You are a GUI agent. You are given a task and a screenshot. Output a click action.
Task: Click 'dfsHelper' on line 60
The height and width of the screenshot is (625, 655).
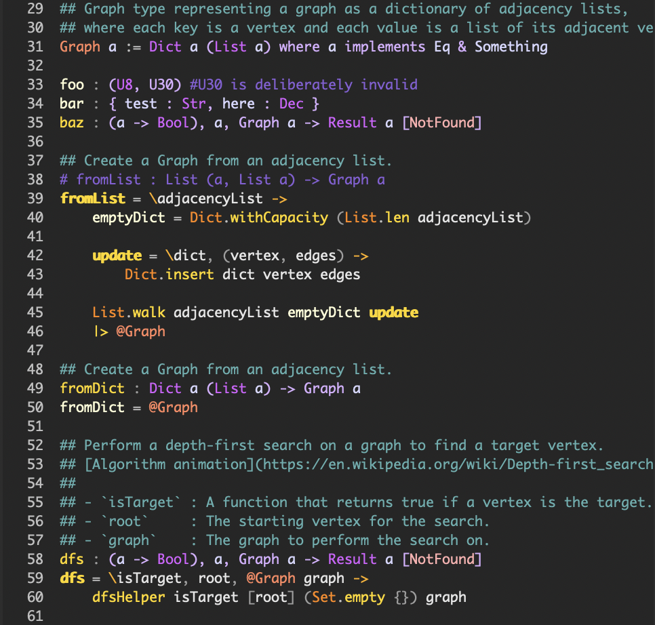(x=129, y=597)
